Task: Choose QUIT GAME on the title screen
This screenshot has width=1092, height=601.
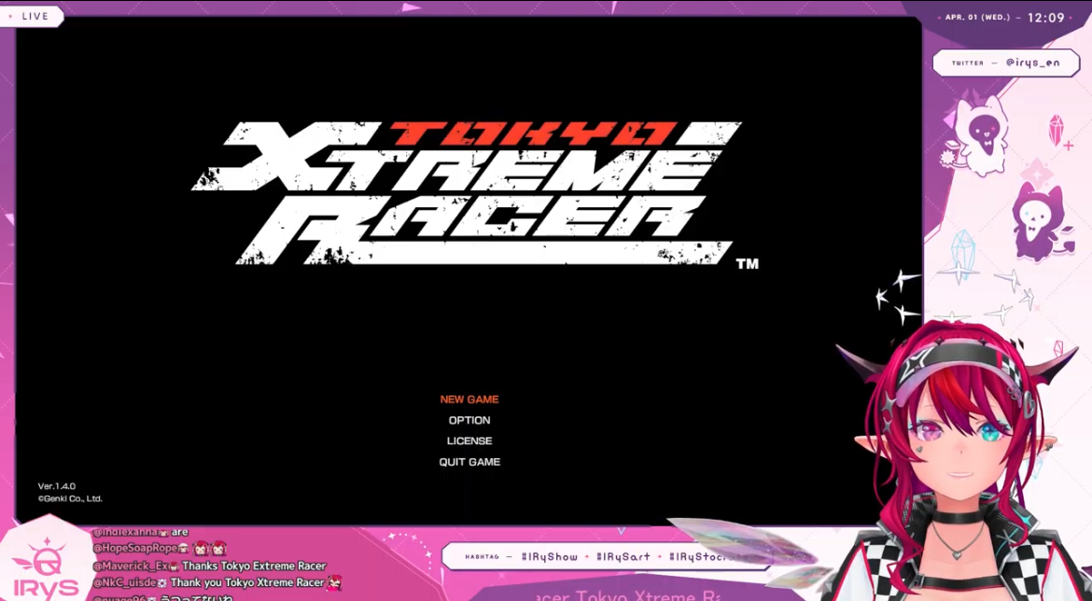Action: [469, 462]
